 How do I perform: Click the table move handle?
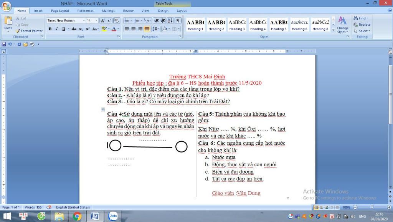pyautogui.click(x=103, y=109)
